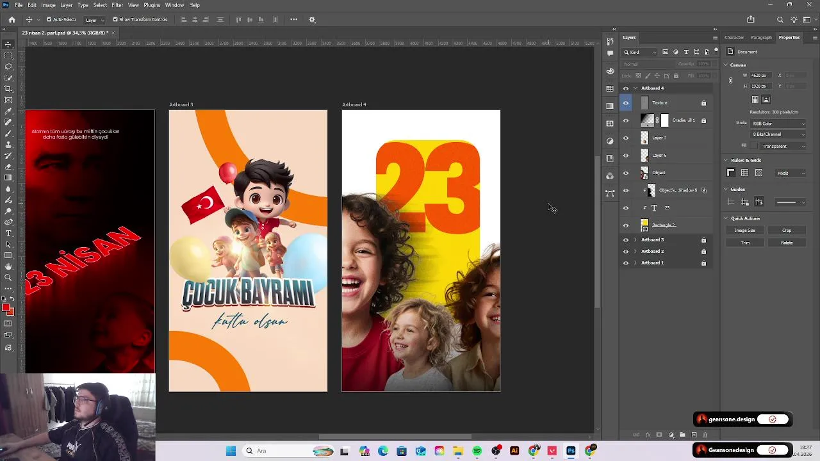
Task: Toggle visibility of Artboard 1
Action: click(626, 263)
